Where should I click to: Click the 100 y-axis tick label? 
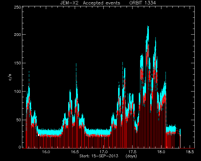(x=17, y=92)
